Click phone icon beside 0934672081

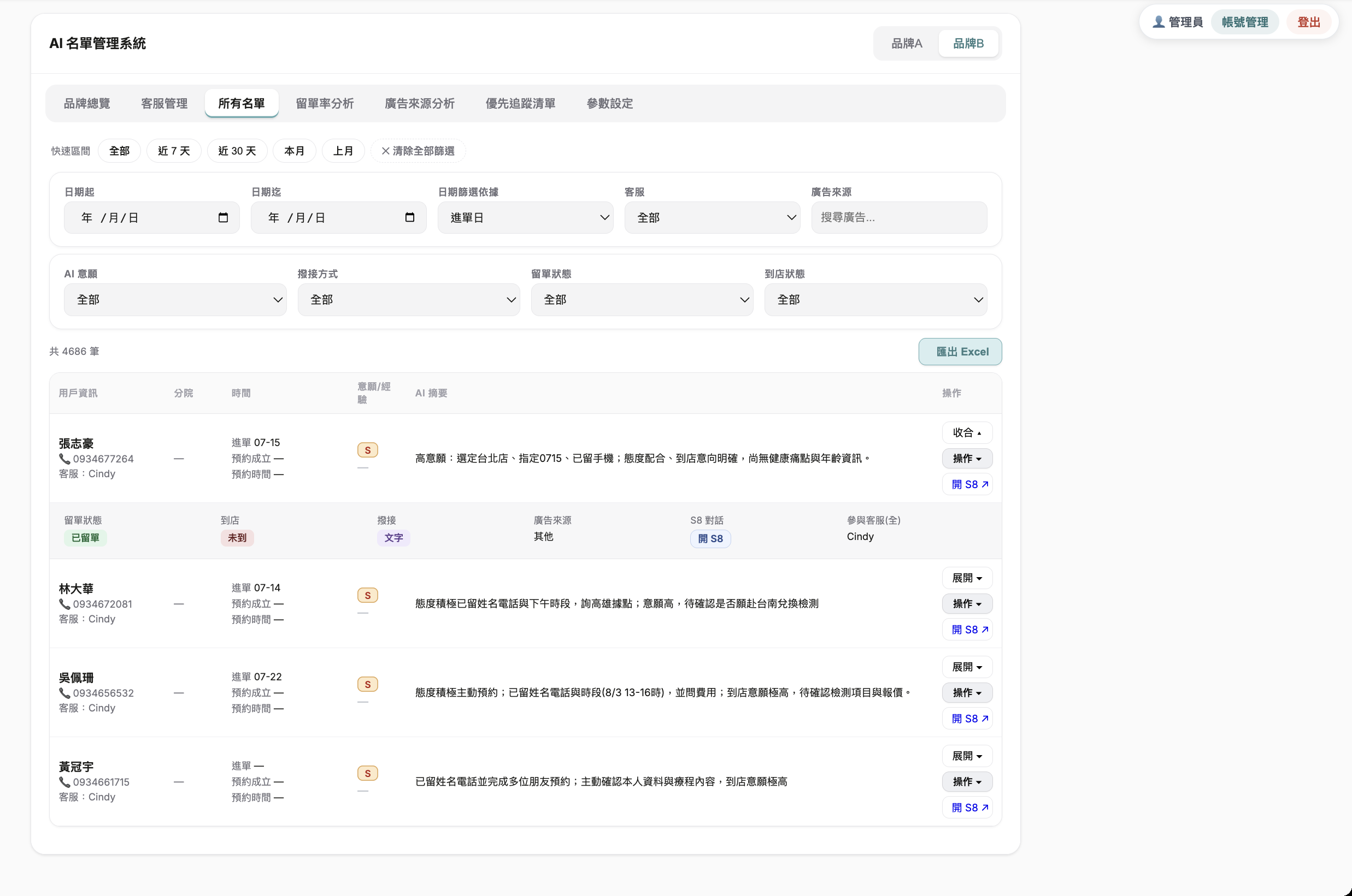[x=64, y=604]
